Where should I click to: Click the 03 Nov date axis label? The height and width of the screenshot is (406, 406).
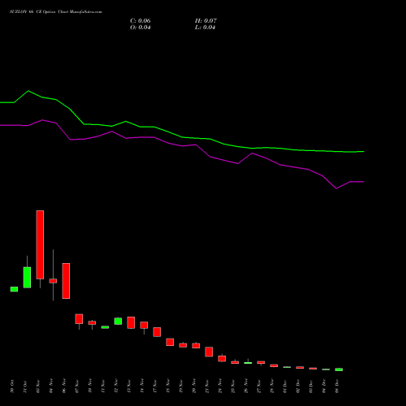(38, 387)
